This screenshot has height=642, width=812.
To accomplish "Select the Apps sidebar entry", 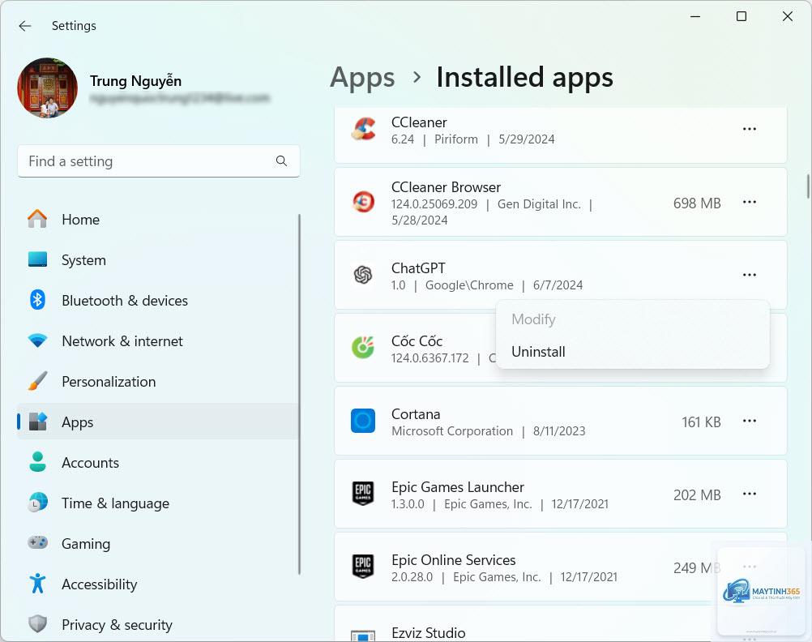I will [x=157, y=422].
